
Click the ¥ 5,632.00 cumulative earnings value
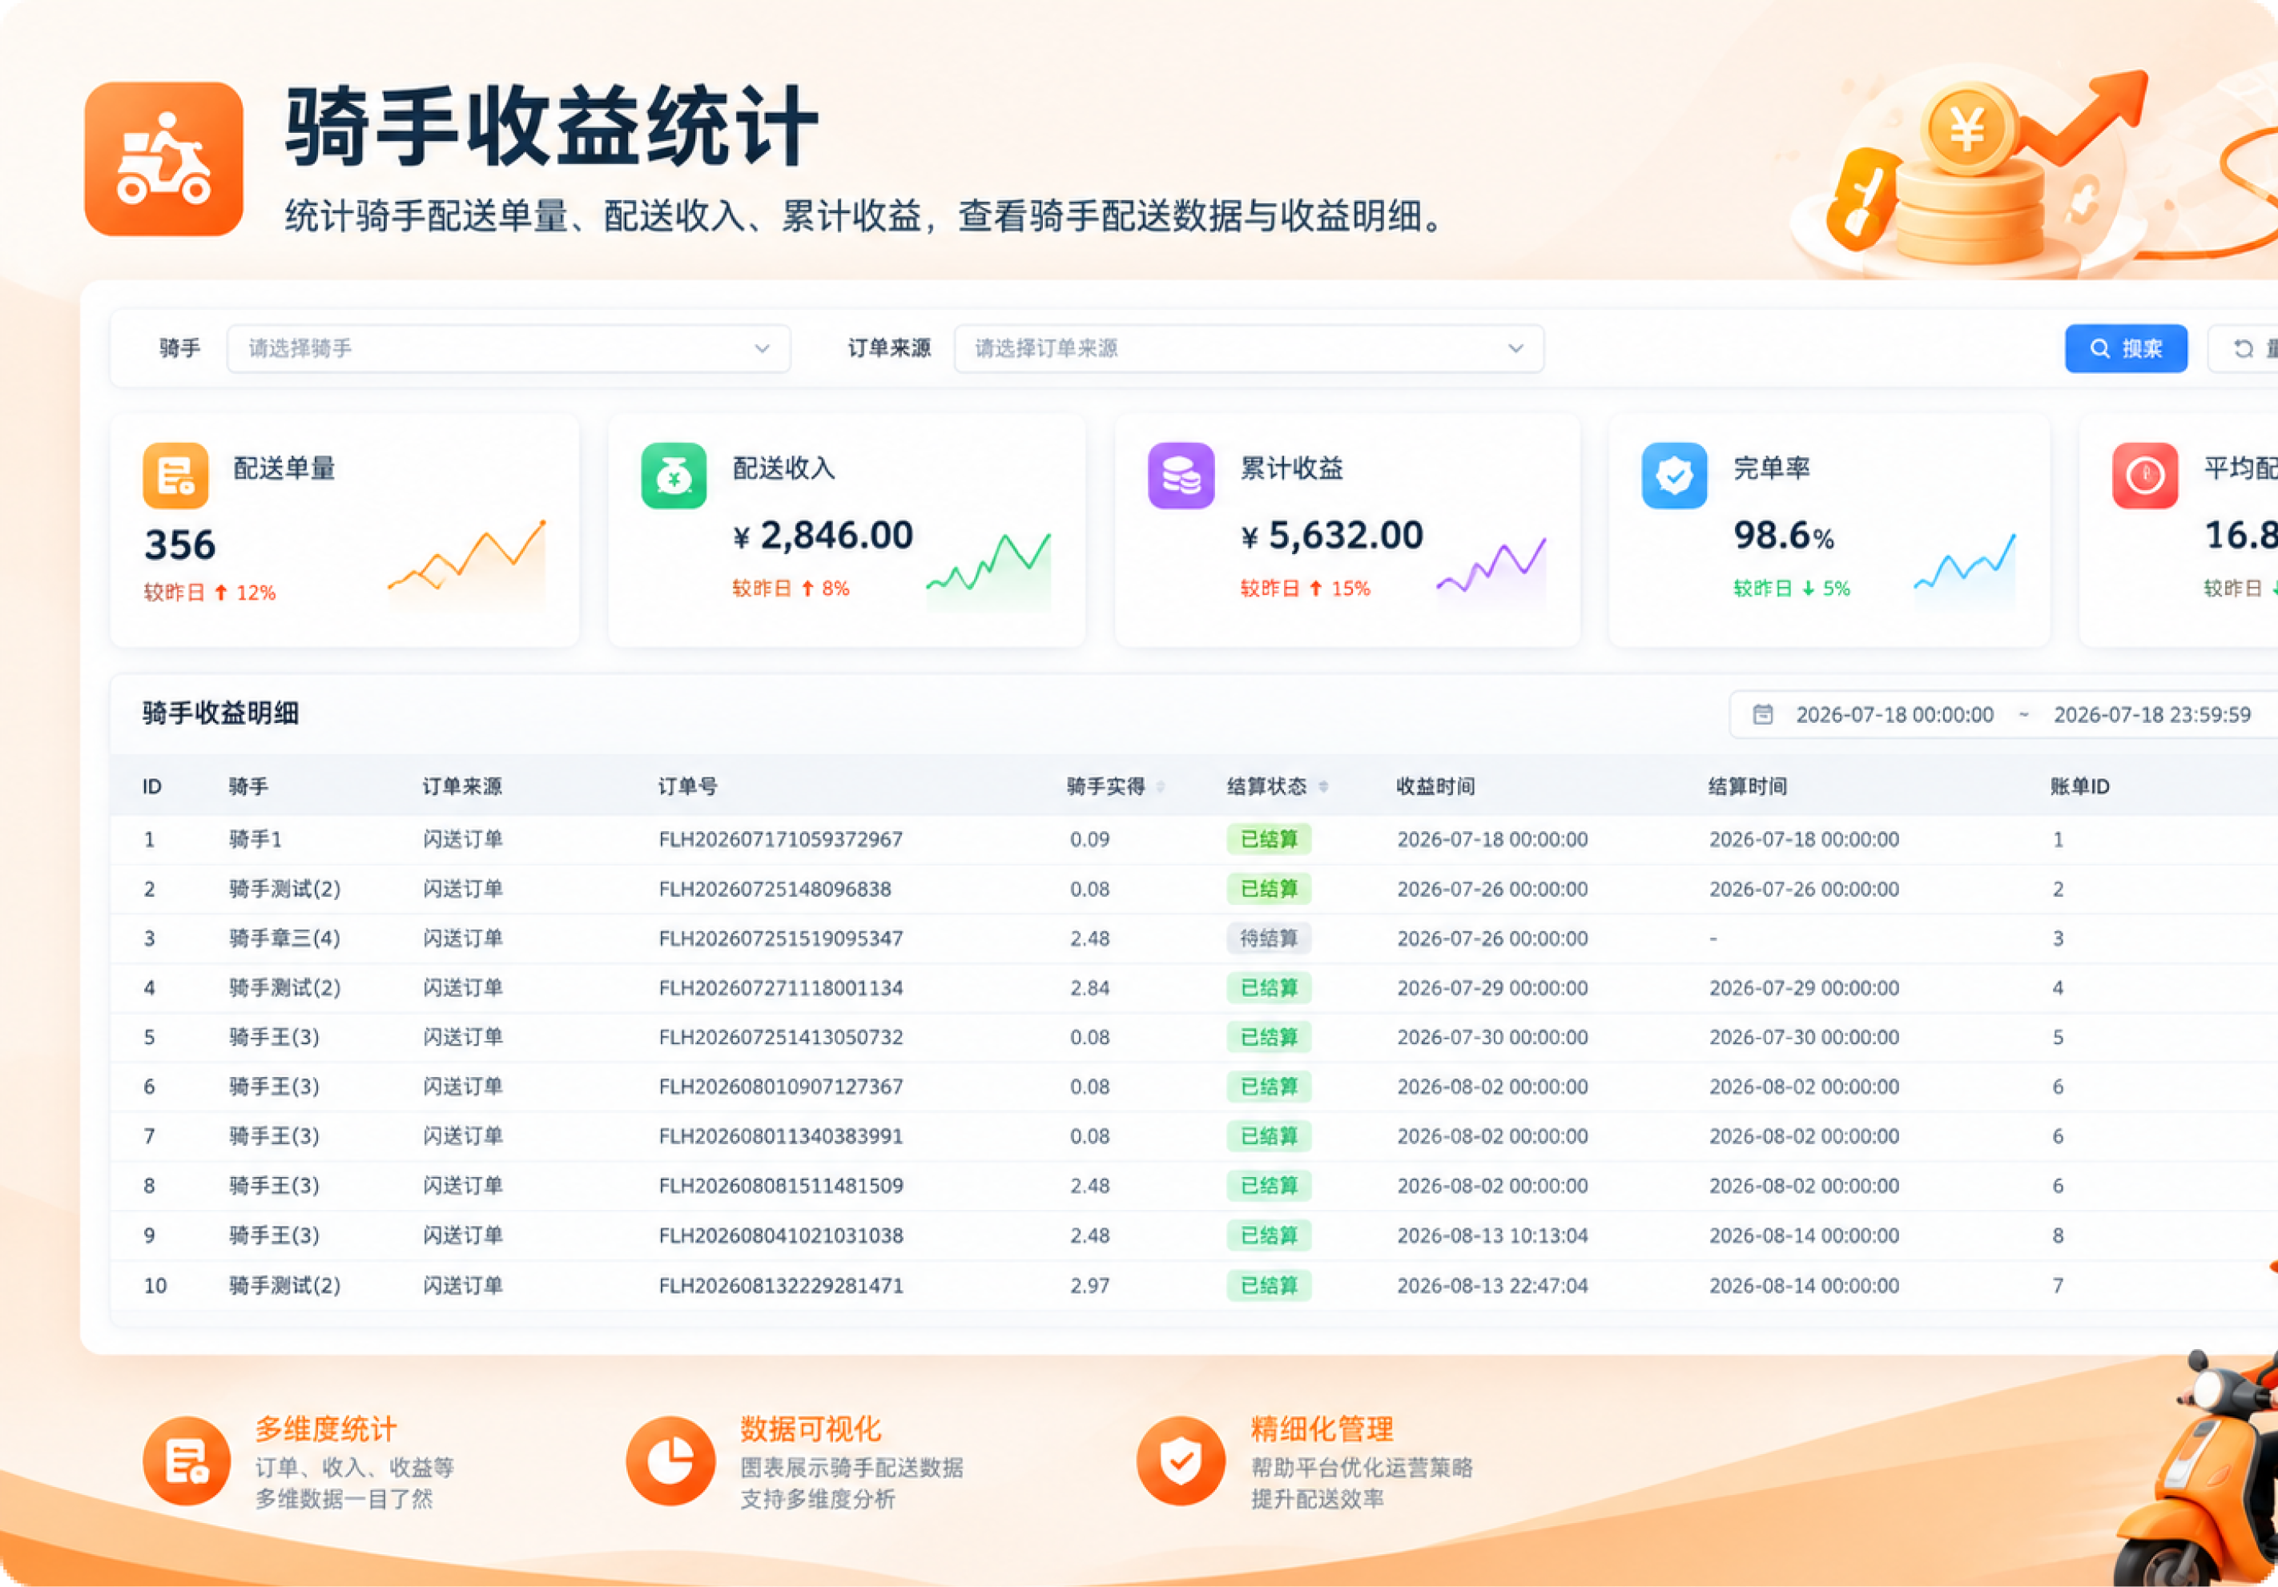click(1331, 536)
